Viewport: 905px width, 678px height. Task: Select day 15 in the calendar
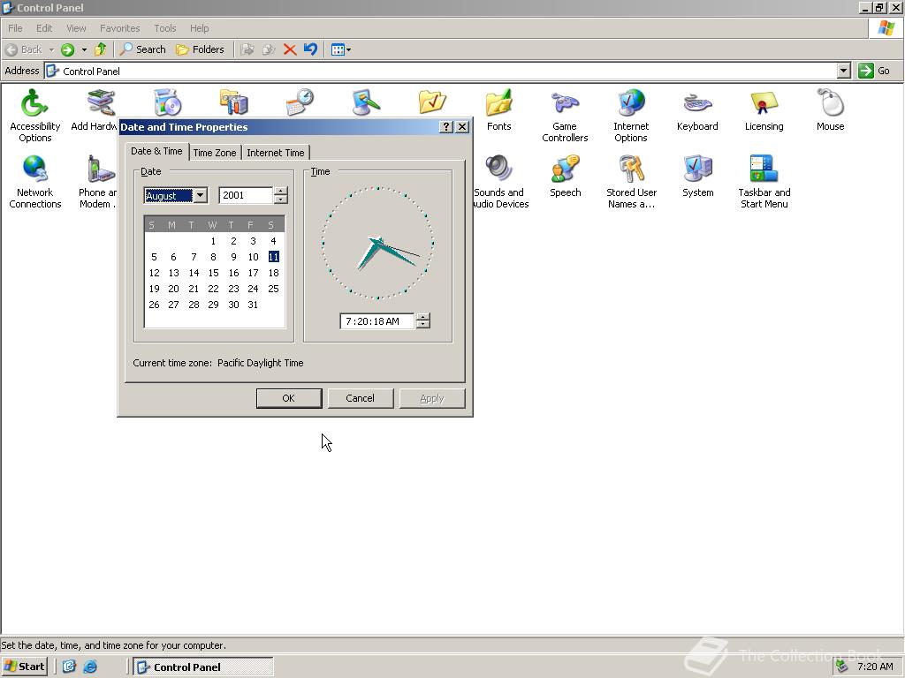[x=214, y=273]
